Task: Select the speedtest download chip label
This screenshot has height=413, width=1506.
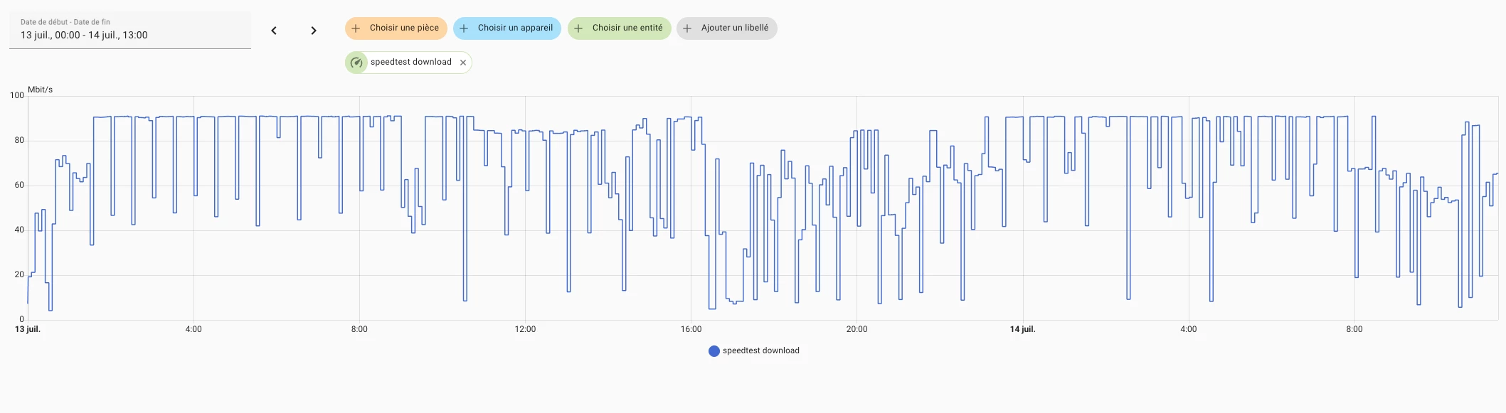Action: tap(410, 63)
